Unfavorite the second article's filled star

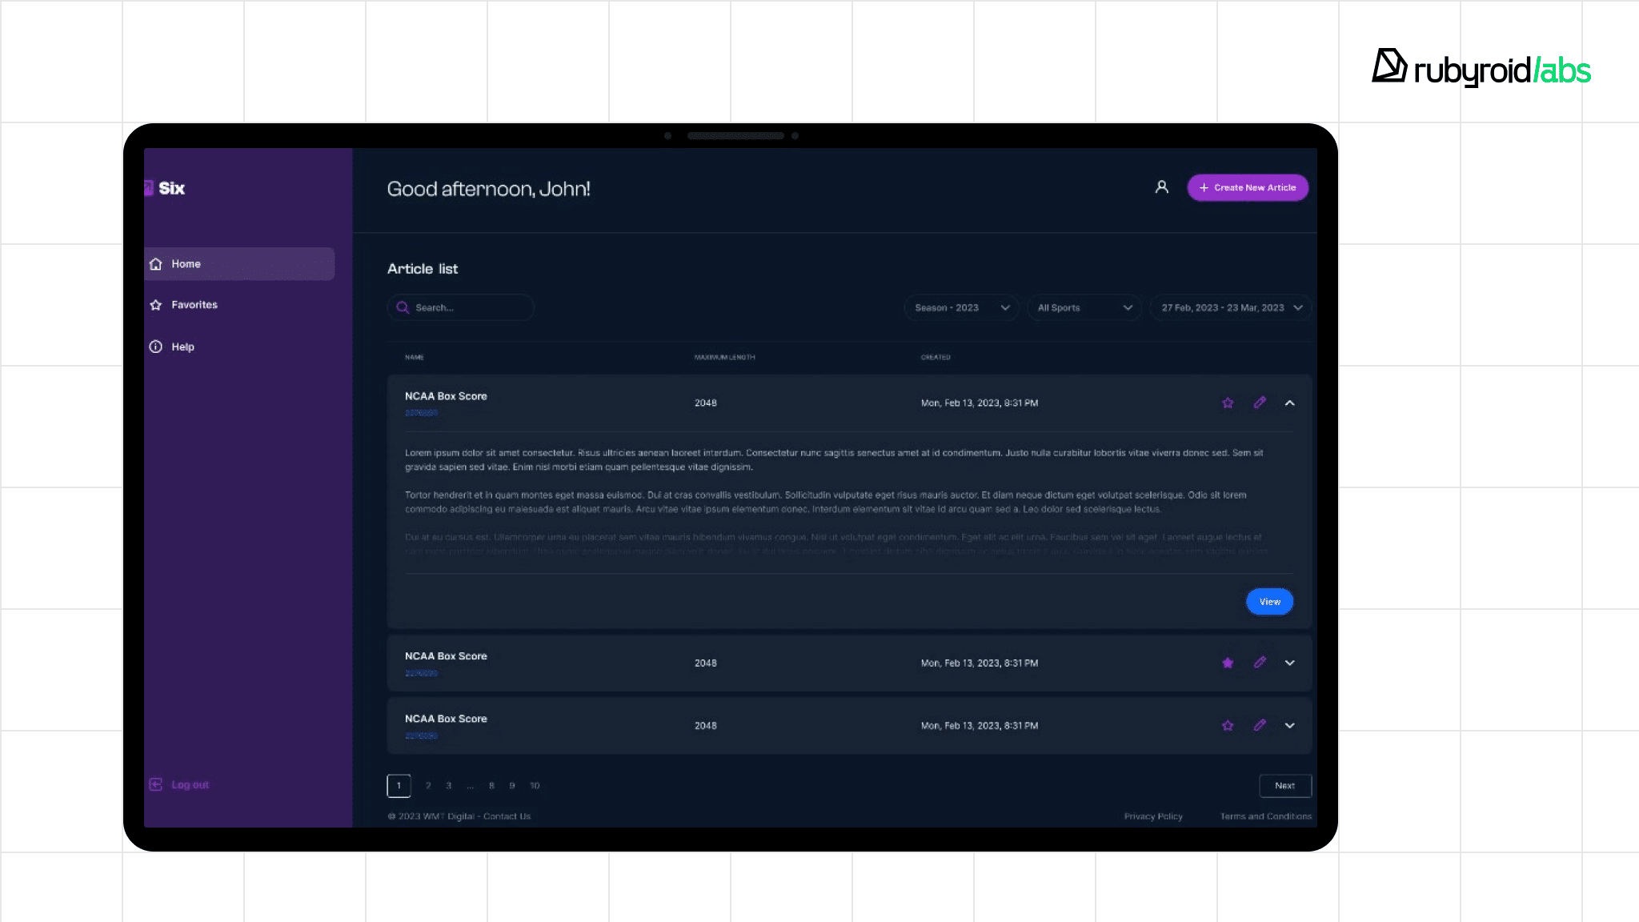coord(1228,663)
